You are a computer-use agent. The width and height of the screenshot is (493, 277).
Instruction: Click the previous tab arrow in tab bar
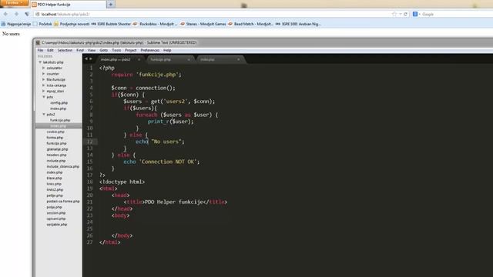coord(86,58)
